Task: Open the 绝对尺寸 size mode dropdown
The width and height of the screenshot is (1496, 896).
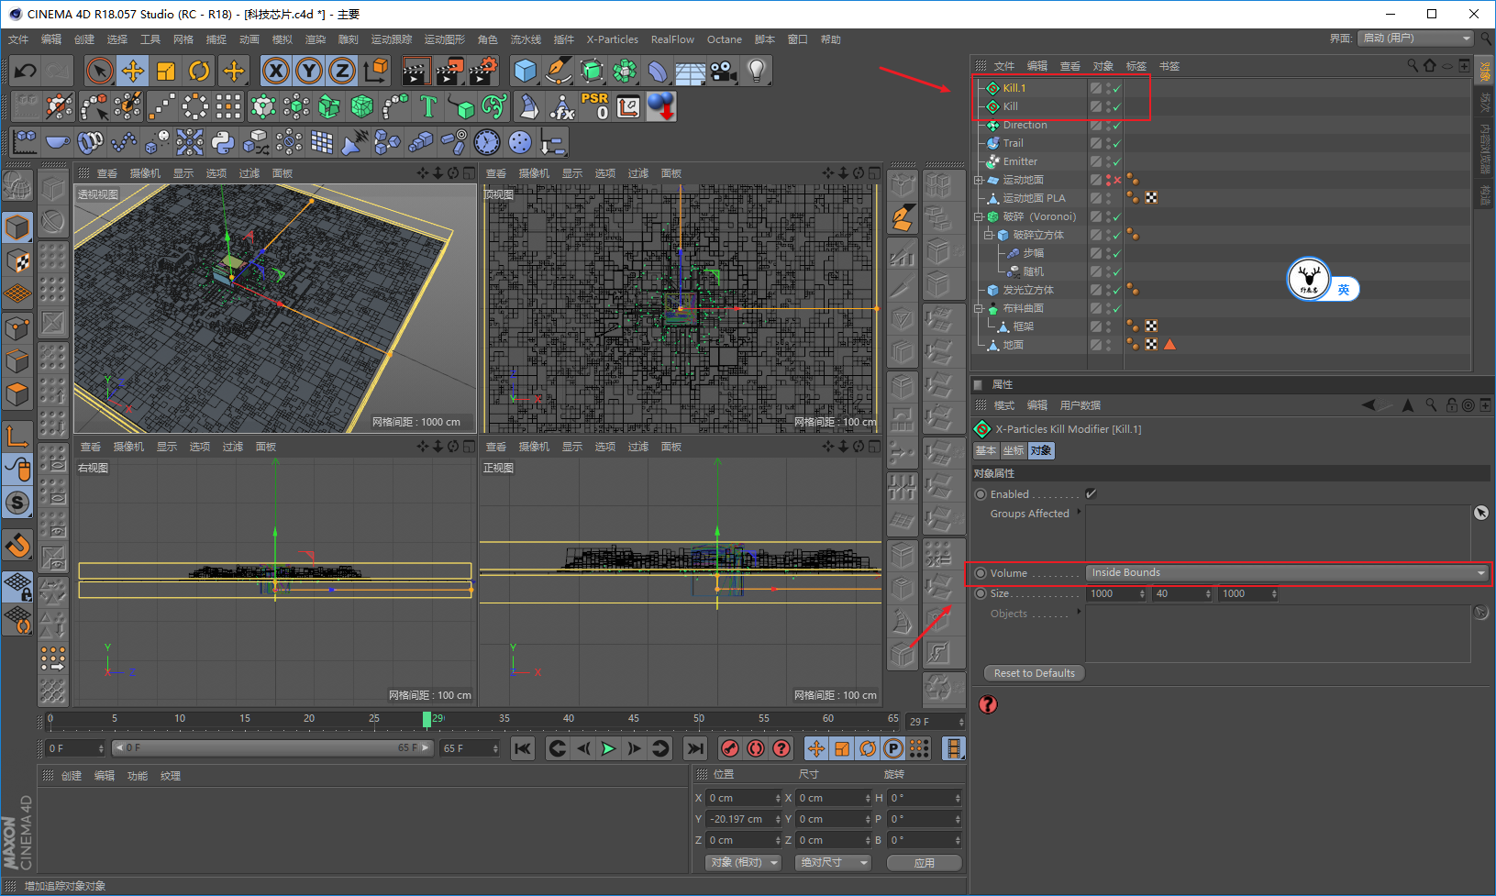Action: (x=833, y=863)
